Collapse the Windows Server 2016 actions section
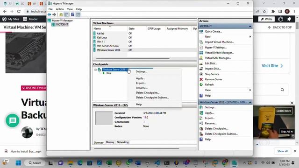The image size is (299, 168). (250, 102)
